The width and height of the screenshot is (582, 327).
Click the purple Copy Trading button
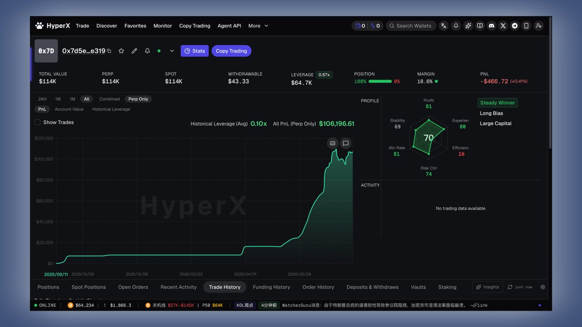click(231, 51)
